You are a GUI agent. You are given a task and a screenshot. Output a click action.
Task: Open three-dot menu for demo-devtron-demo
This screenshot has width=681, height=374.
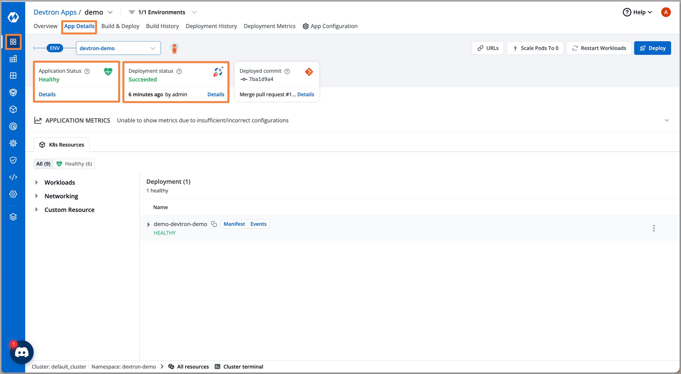654,228
